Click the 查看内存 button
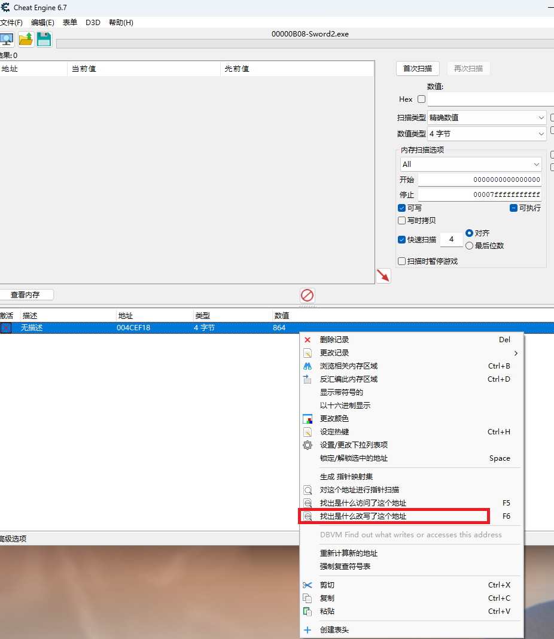The image size is (554, 639). pos(26,294)
